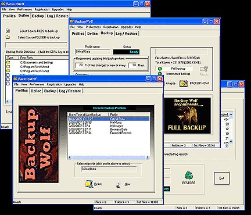Click Delete profile icon in Profiles window
251x215 pixels.
click(89, 184)
